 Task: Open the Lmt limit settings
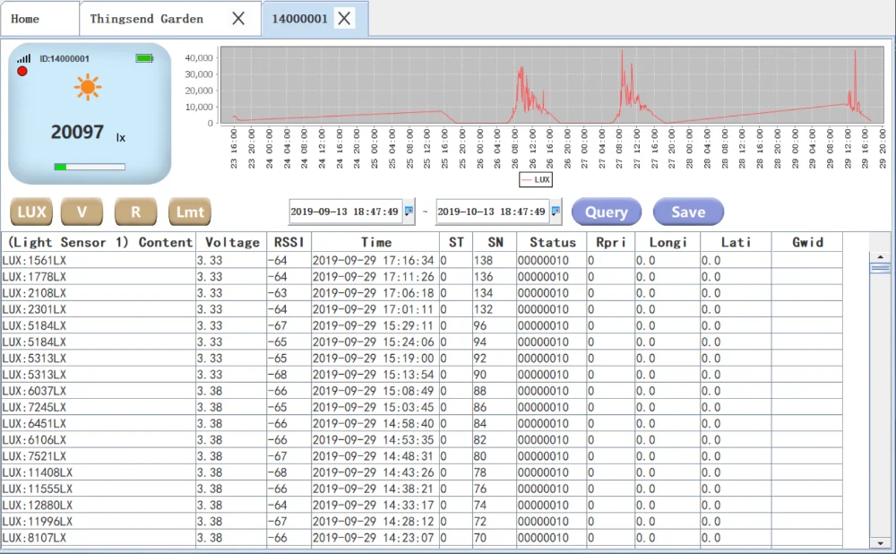[190, 212]
